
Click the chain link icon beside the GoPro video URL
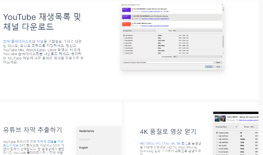coord(237,120)
